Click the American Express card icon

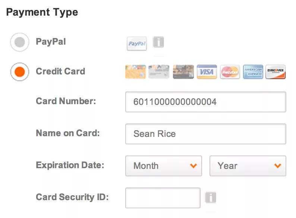[x=253, y=71]
